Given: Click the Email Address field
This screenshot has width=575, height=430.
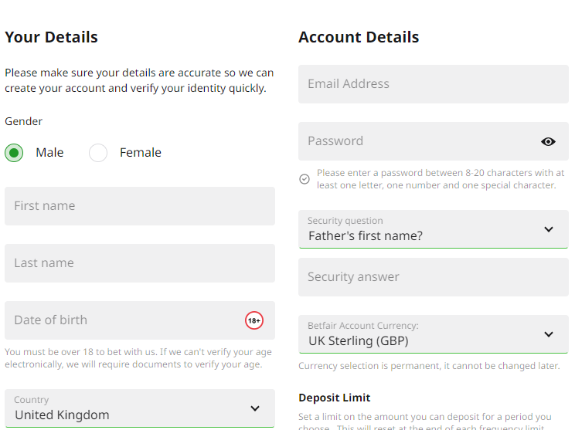Looking at the screenshot, I should [x=433, y=84].
